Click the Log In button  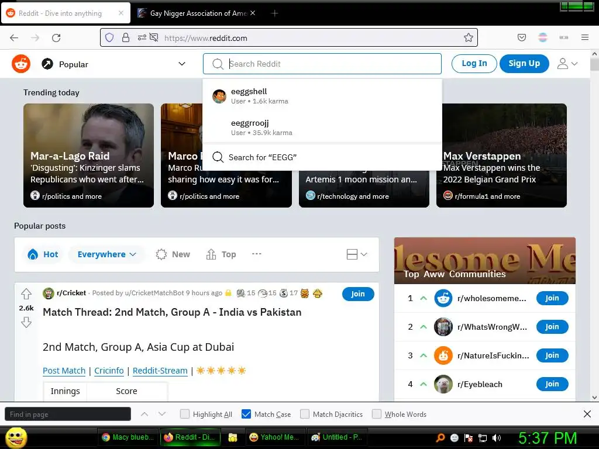point(474,63)
